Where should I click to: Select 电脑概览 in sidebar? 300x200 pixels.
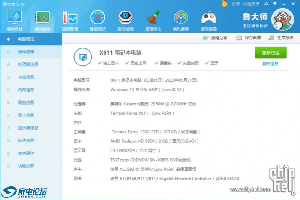(x=31, y=39)
